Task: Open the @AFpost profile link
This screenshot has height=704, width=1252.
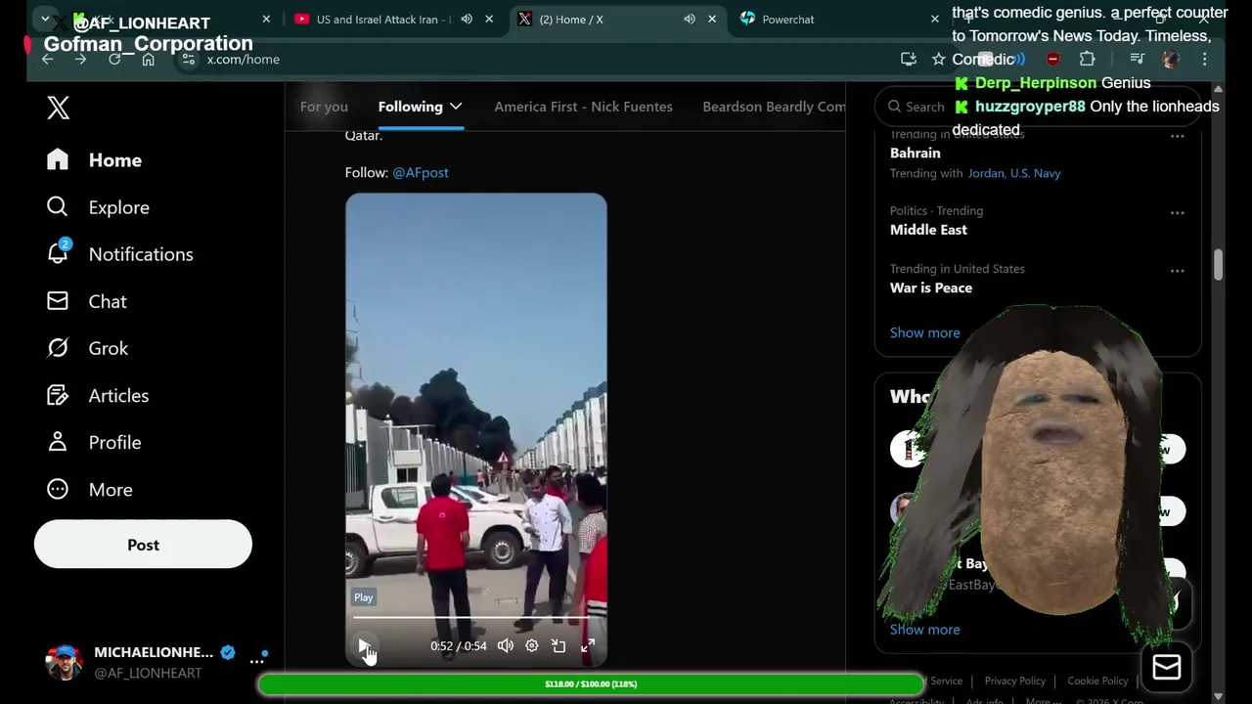Action: coord(421,172)
